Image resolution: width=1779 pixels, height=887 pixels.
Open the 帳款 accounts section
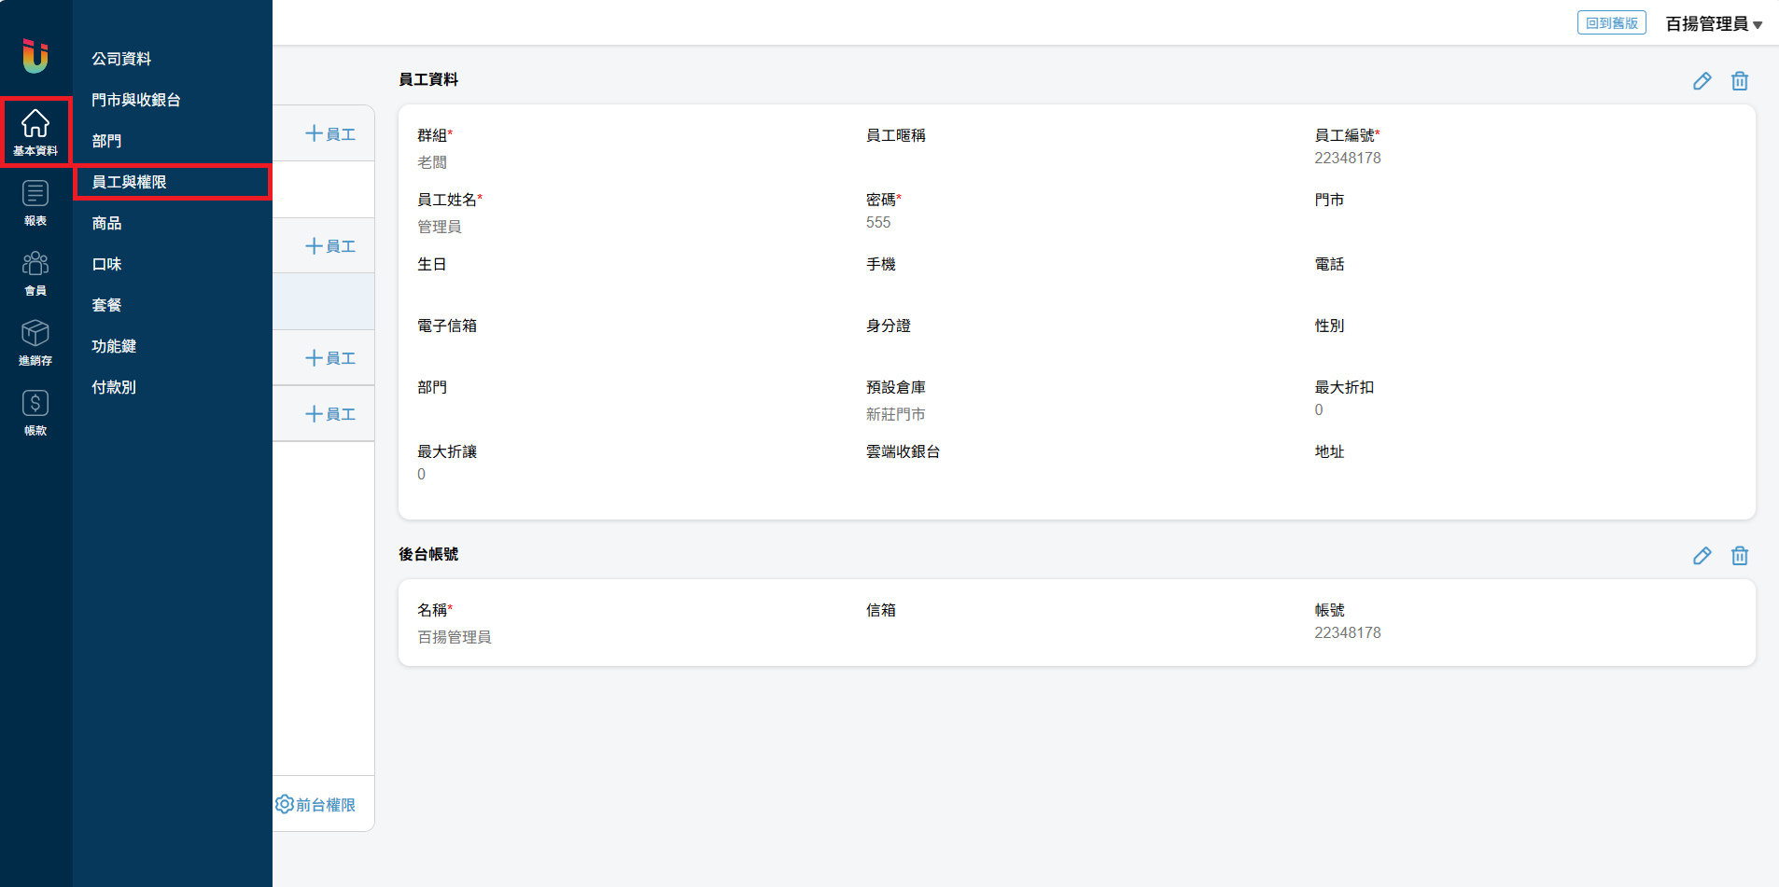click(35, 412)
